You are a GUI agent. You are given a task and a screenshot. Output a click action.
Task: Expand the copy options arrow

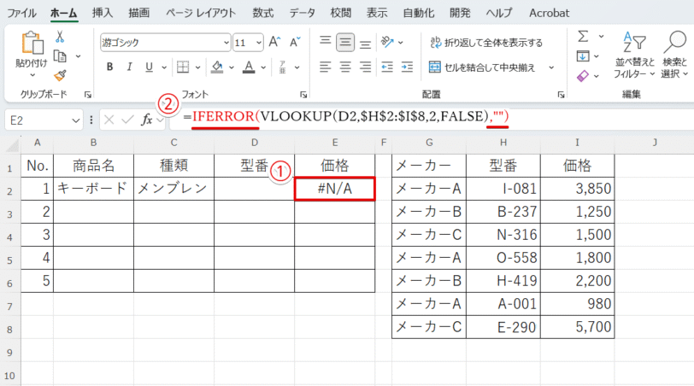[79, 56]
